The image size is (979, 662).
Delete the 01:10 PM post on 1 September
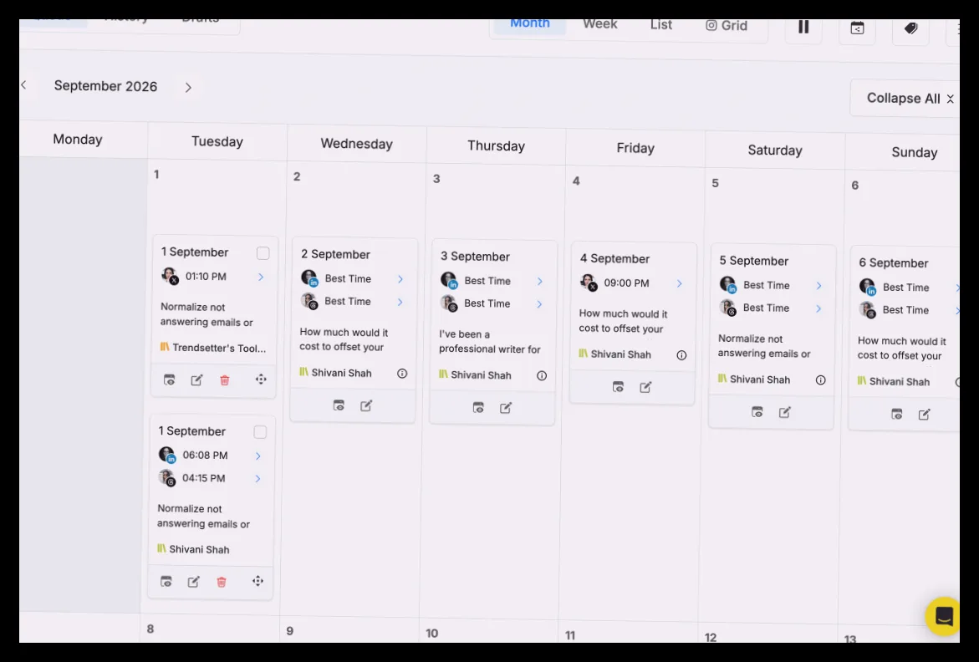pyautogui.click(x=225, y=380)
